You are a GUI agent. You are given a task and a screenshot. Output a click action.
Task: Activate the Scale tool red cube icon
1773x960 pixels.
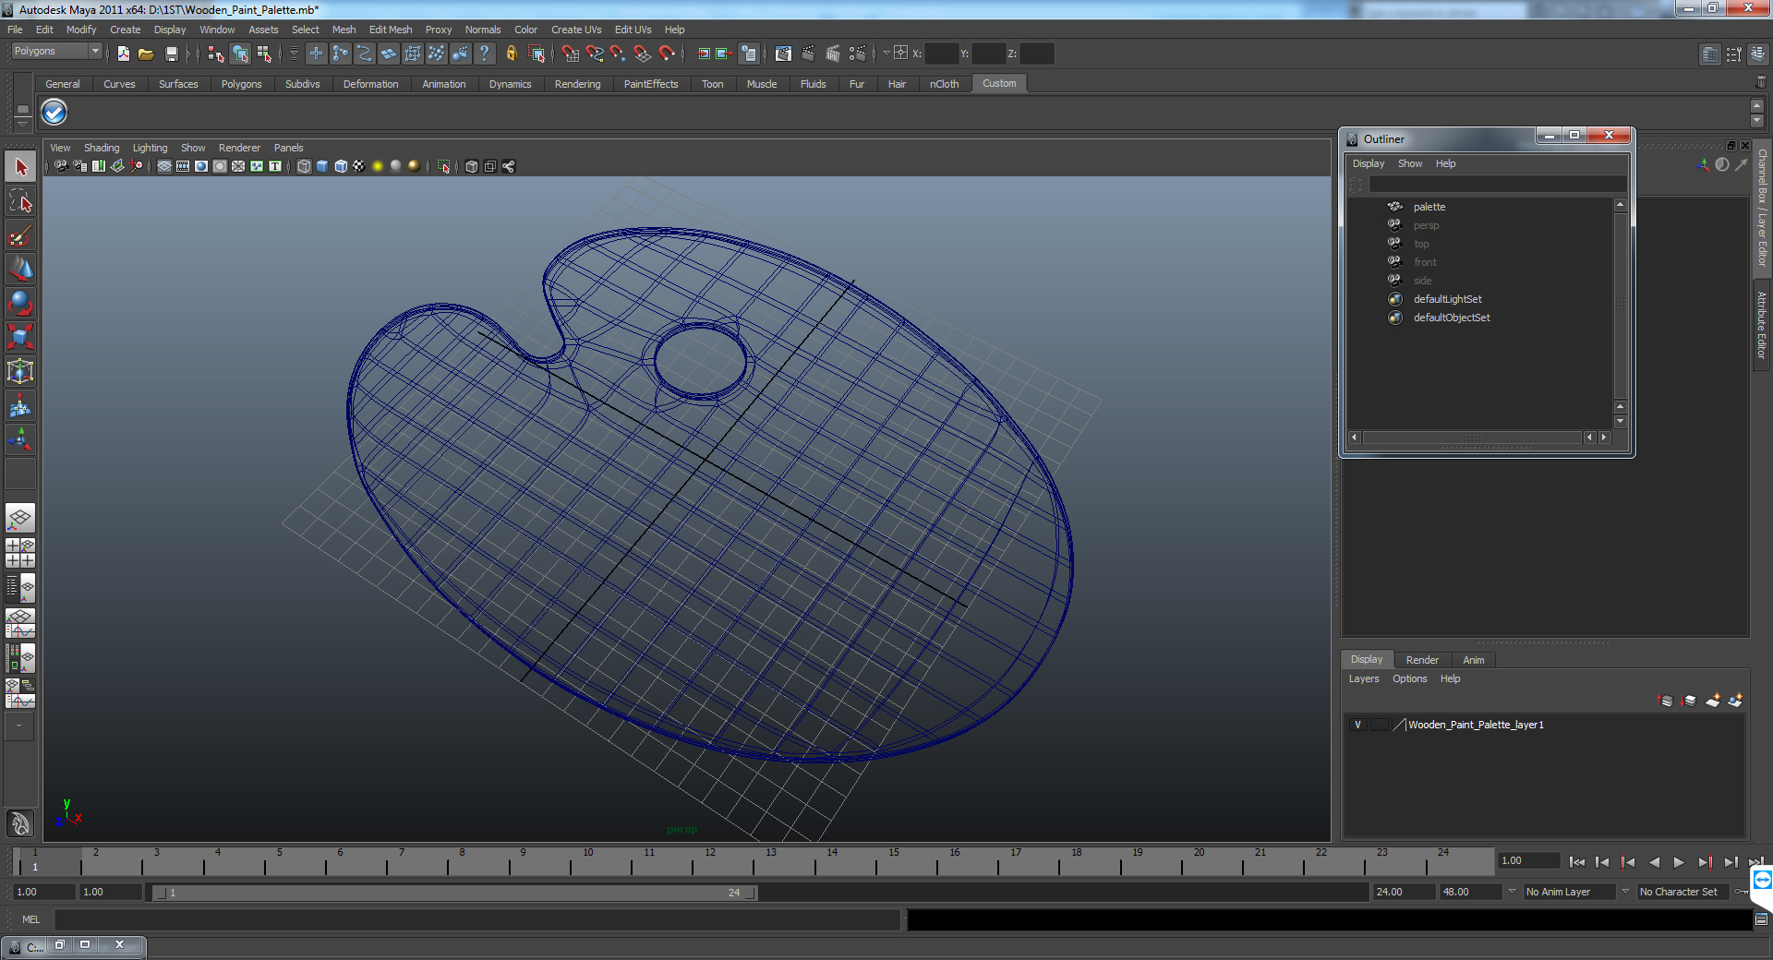pyautogui.click(x=20, y=337)
